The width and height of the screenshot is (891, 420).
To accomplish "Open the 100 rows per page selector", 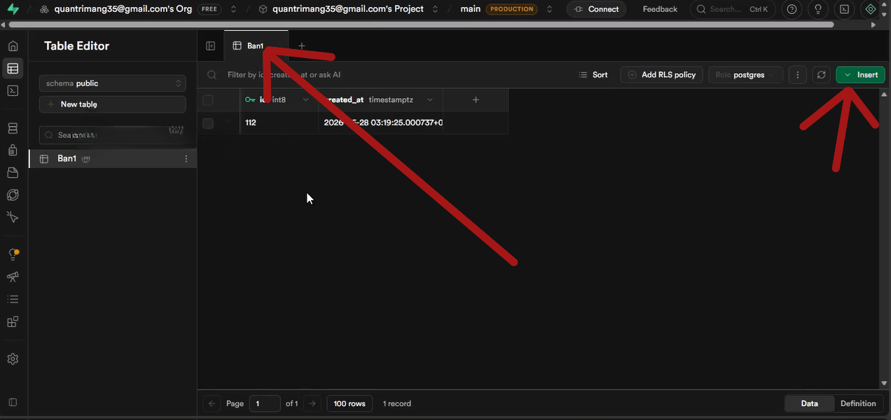I will click(x=350, y=404).
